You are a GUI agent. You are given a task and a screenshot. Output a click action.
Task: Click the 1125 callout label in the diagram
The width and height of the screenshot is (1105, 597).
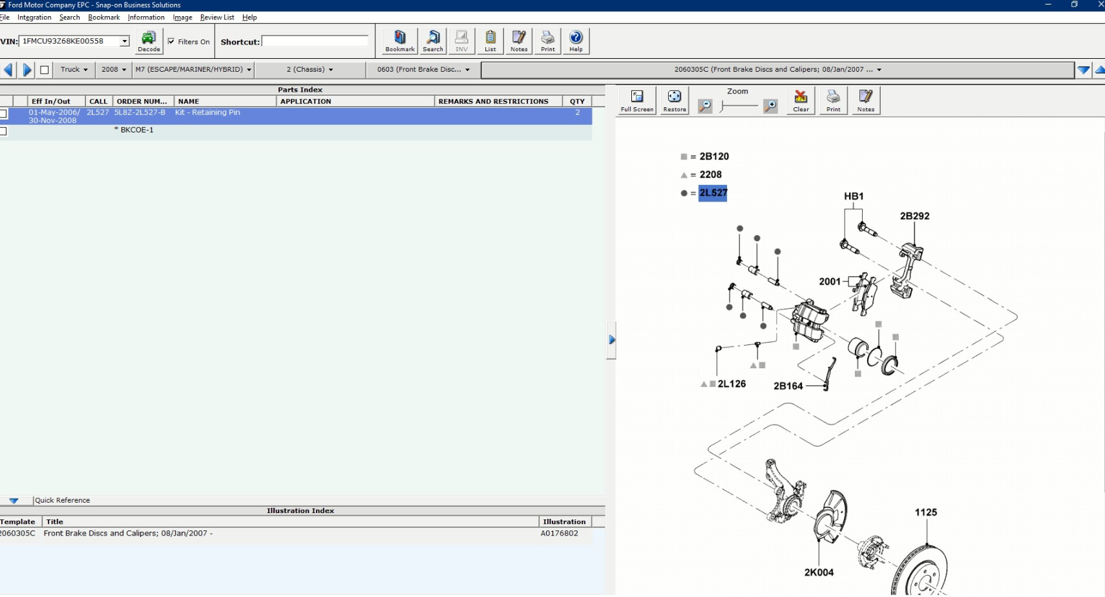[926, 512]
